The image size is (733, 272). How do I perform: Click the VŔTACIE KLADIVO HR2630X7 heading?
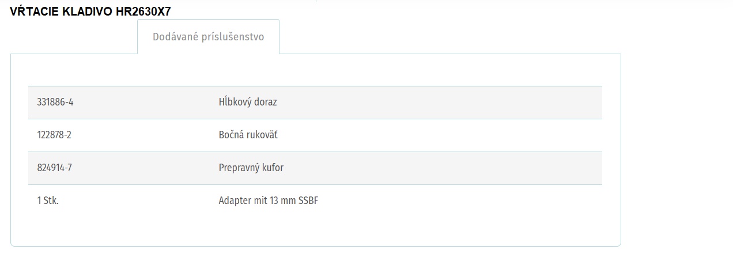tap(90, 12)
